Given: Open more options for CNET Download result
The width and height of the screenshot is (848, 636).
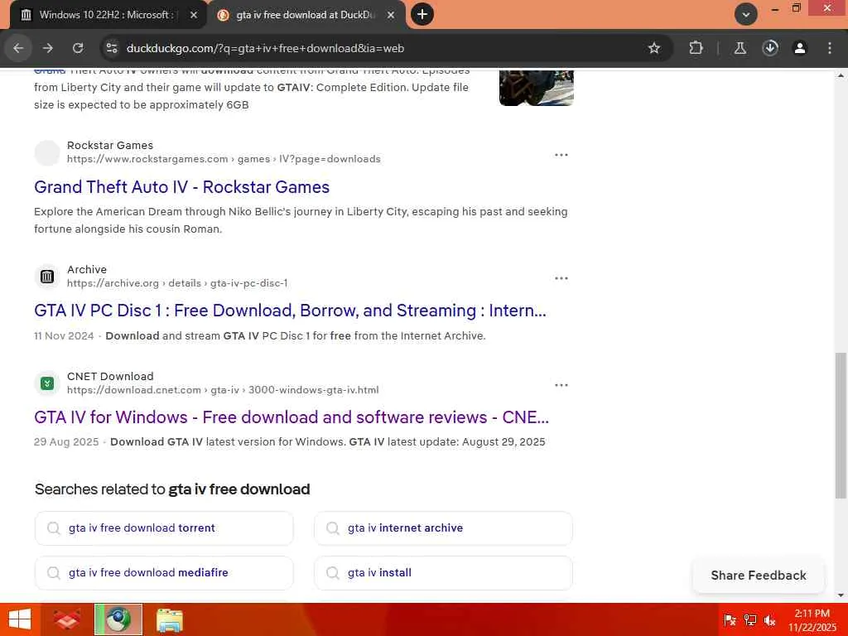Looking at the screenshot, I should coord(561,385).
